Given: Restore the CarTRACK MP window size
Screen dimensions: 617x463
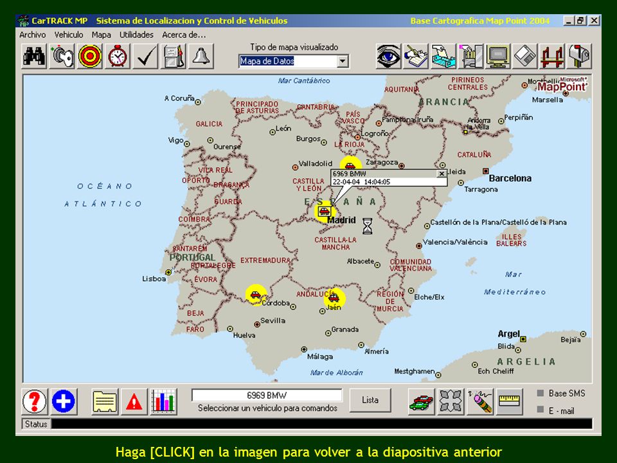Looking at the screenshot, I should [x=580, y=21].
